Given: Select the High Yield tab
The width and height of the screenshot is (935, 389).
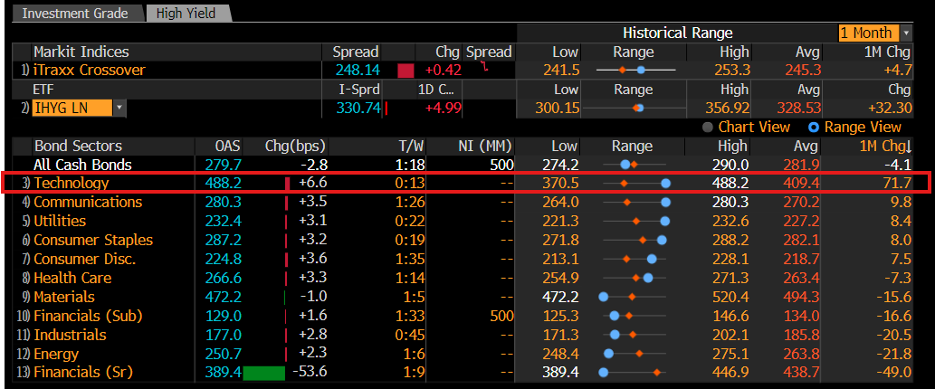Looking at the screenshot, I should point(186,13).
